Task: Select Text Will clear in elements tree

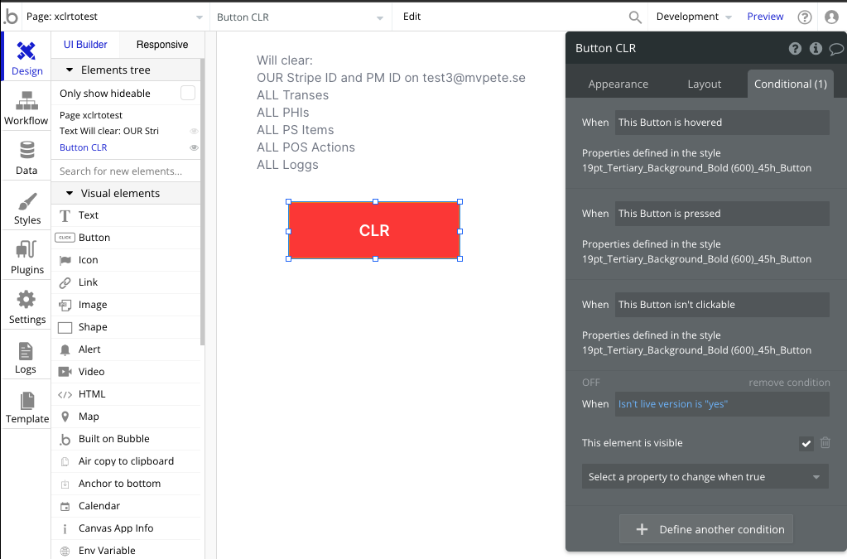Action: [109, 131]
